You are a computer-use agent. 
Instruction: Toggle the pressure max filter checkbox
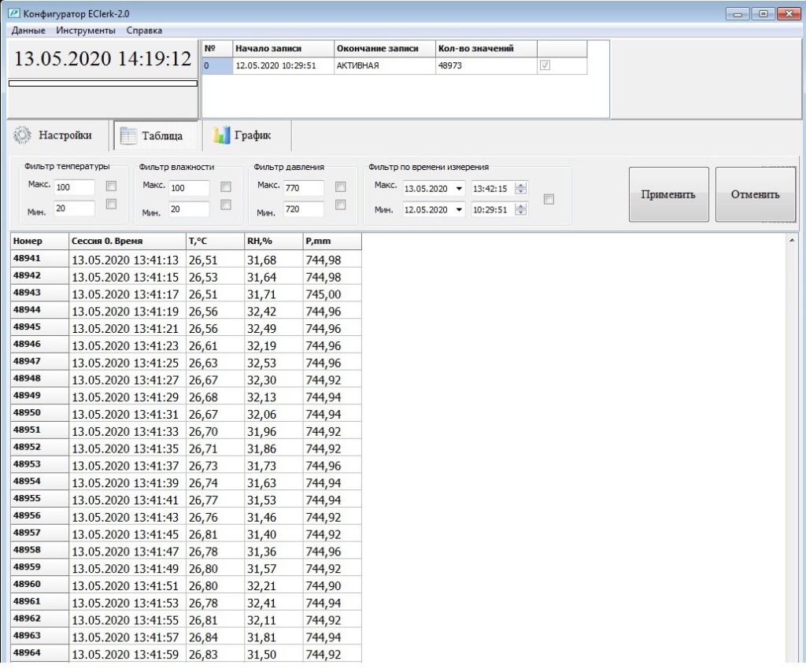click(x=340, y=186)
